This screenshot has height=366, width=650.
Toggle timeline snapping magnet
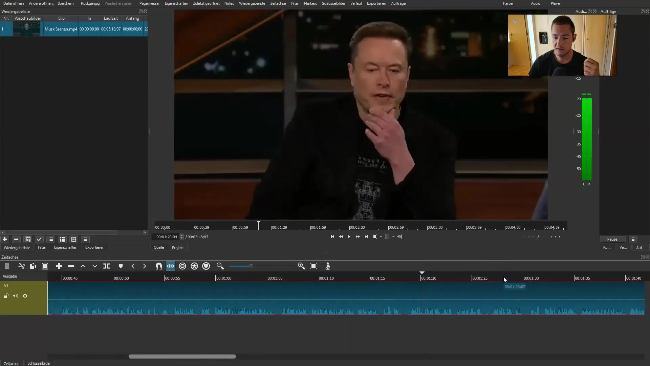click(158, 266)
